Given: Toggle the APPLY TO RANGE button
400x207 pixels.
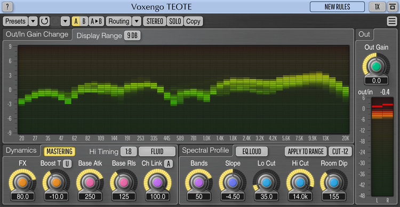Looking at the screenshot, I should click(x=306, y=152).
